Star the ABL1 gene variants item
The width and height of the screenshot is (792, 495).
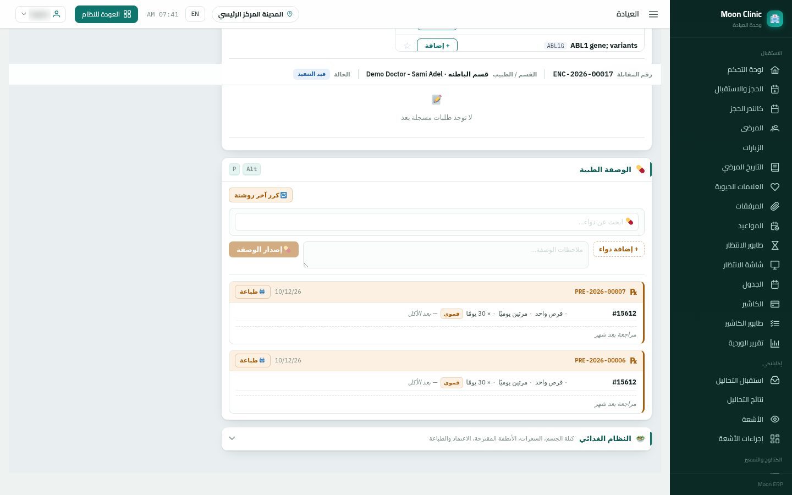coord(407,46)
